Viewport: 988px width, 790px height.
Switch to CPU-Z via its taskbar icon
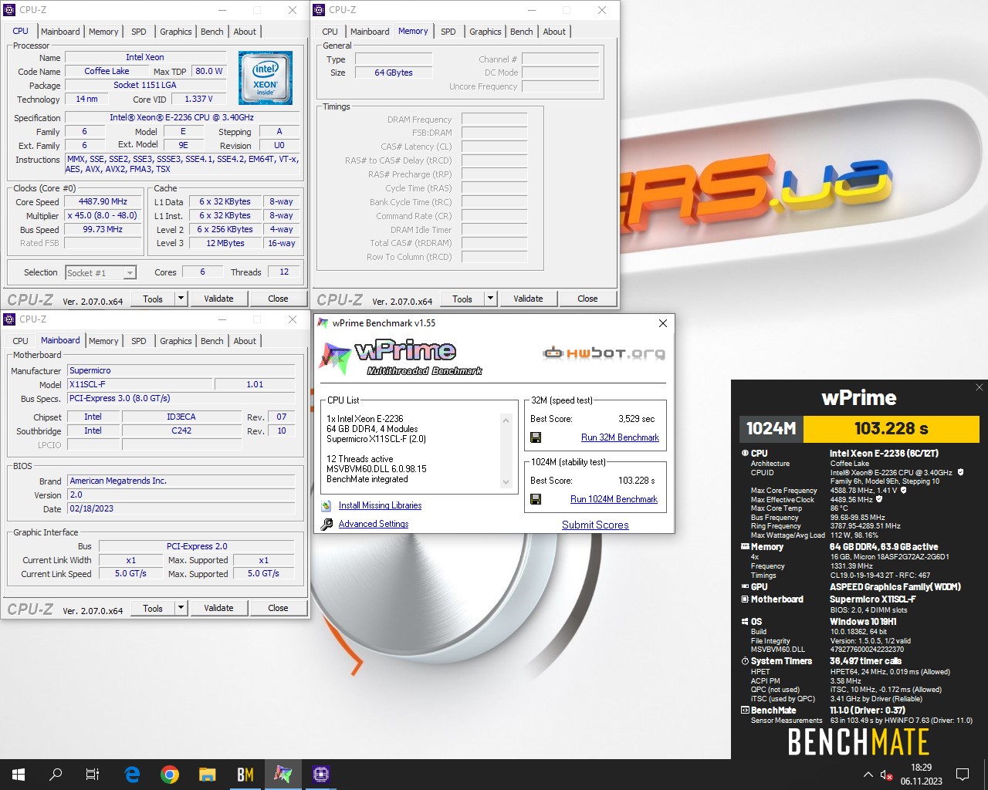click(x=321, y=775)
